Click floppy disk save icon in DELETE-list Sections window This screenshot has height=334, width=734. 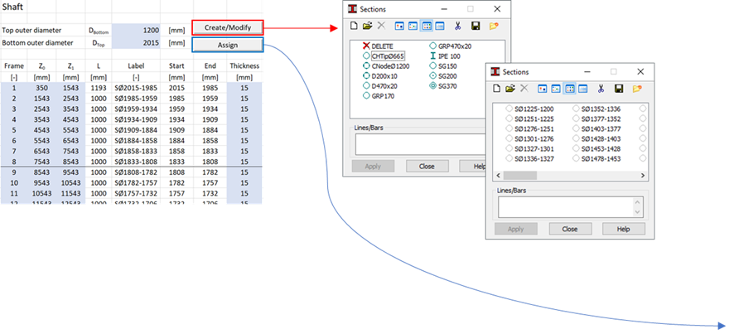[476, 26]
